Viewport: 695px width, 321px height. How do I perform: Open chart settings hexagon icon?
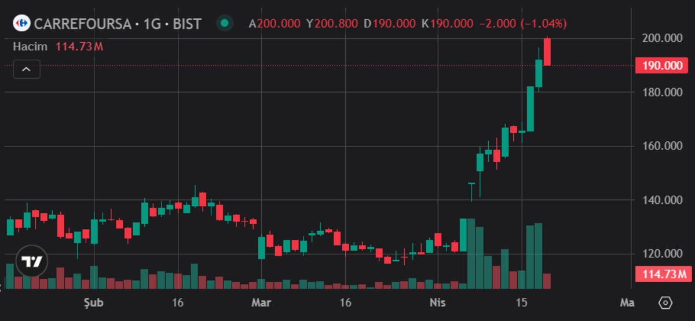(x=665, y=302)
